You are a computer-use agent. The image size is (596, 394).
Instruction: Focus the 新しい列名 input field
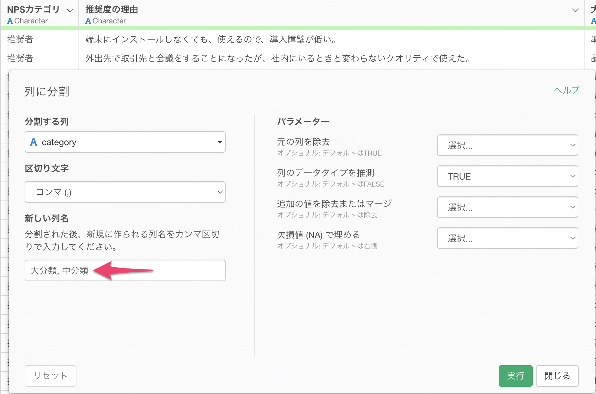click(x=125, y=270)
